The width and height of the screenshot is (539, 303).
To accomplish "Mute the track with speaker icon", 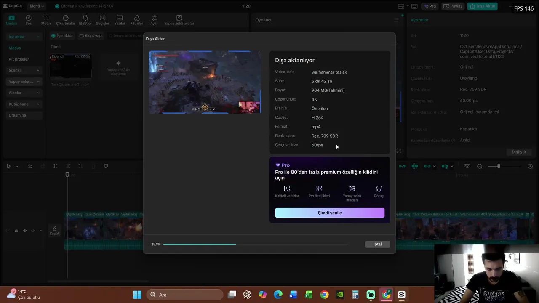I will 33,231.
